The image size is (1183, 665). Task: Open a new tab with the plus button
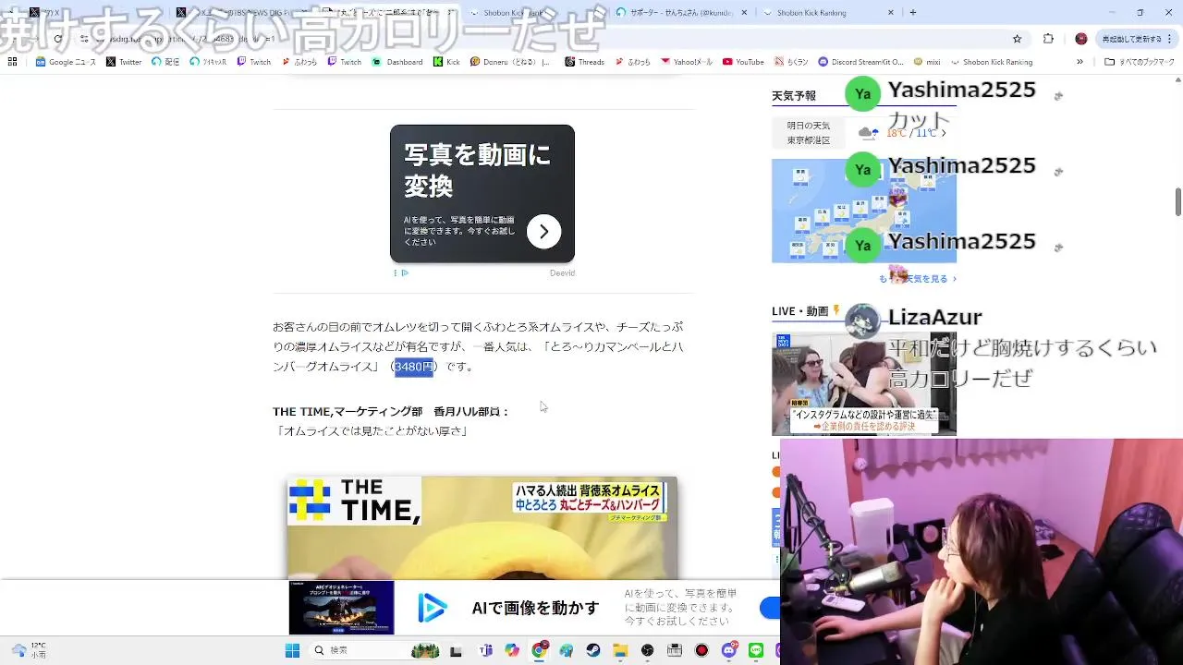point(913,12)
